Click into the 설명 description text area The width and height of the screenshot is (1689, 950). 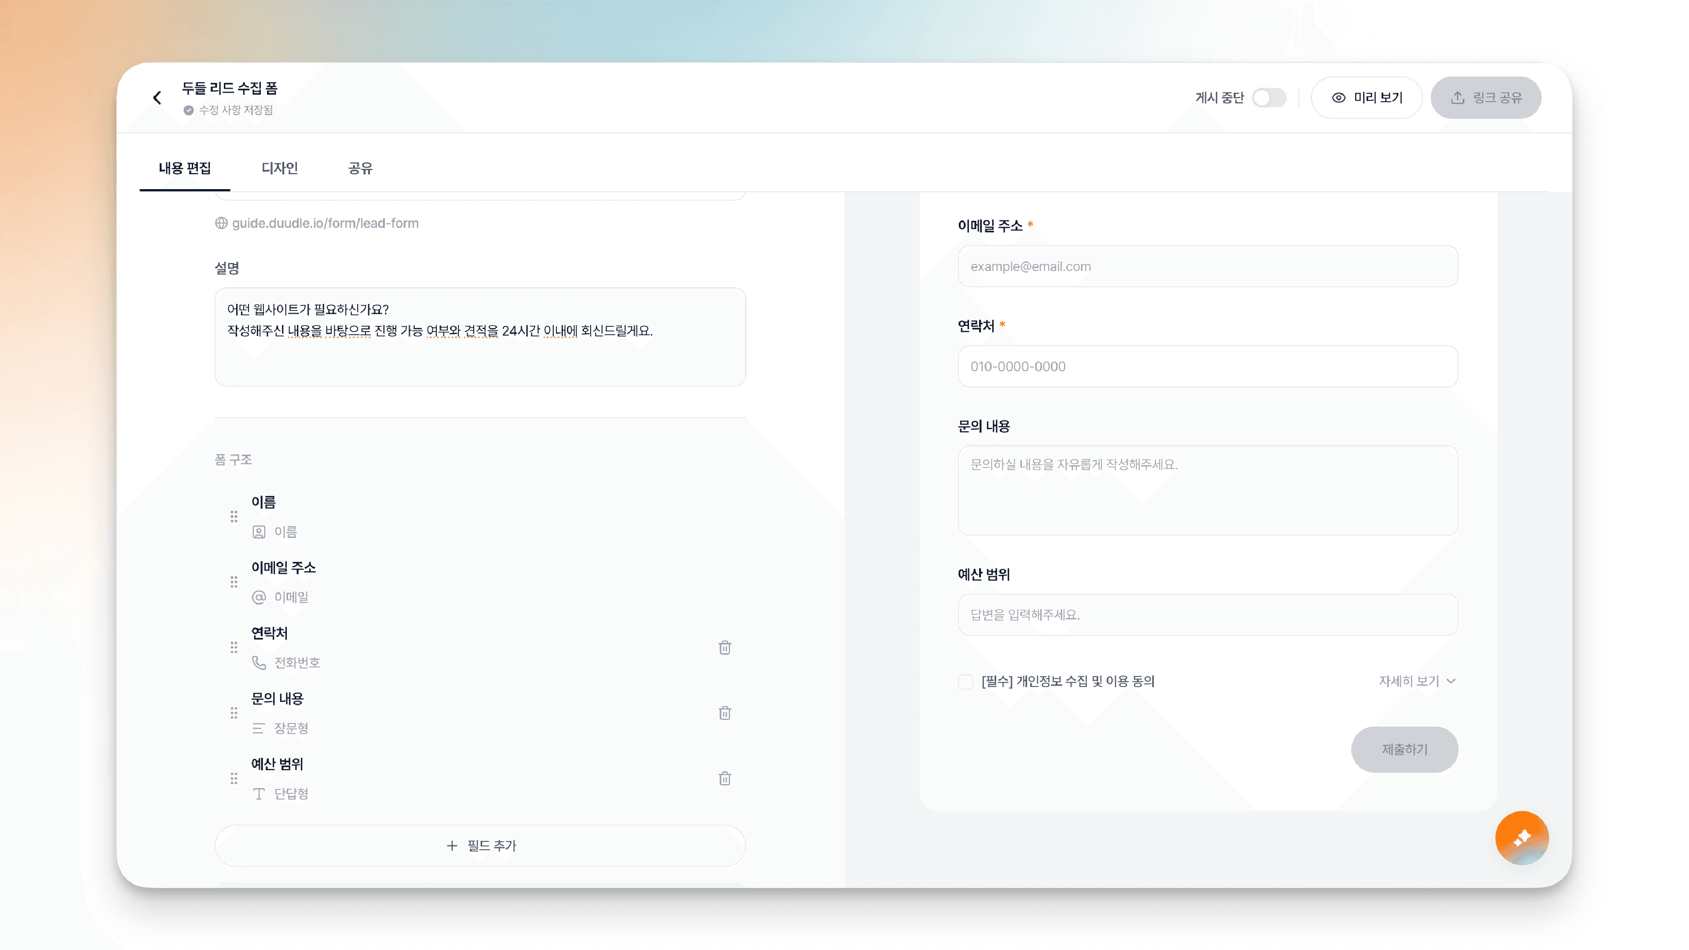click(480, 337)
